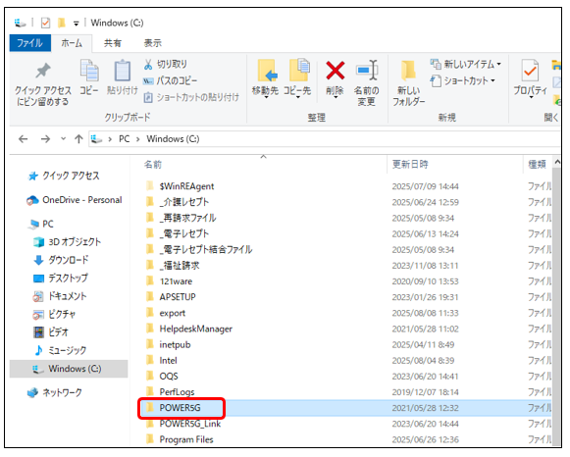Open Properties icon with red checkmark
The width and height of the screenshot is (570, 457).
point(530,71)
